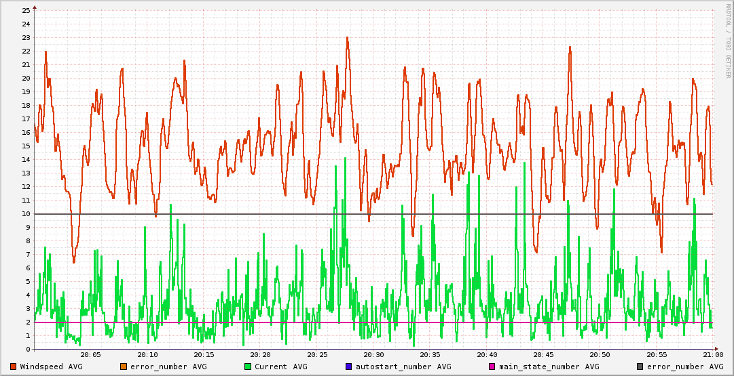
Task: Select the 'autostart_number AVG' legend label
Action: 403,367
